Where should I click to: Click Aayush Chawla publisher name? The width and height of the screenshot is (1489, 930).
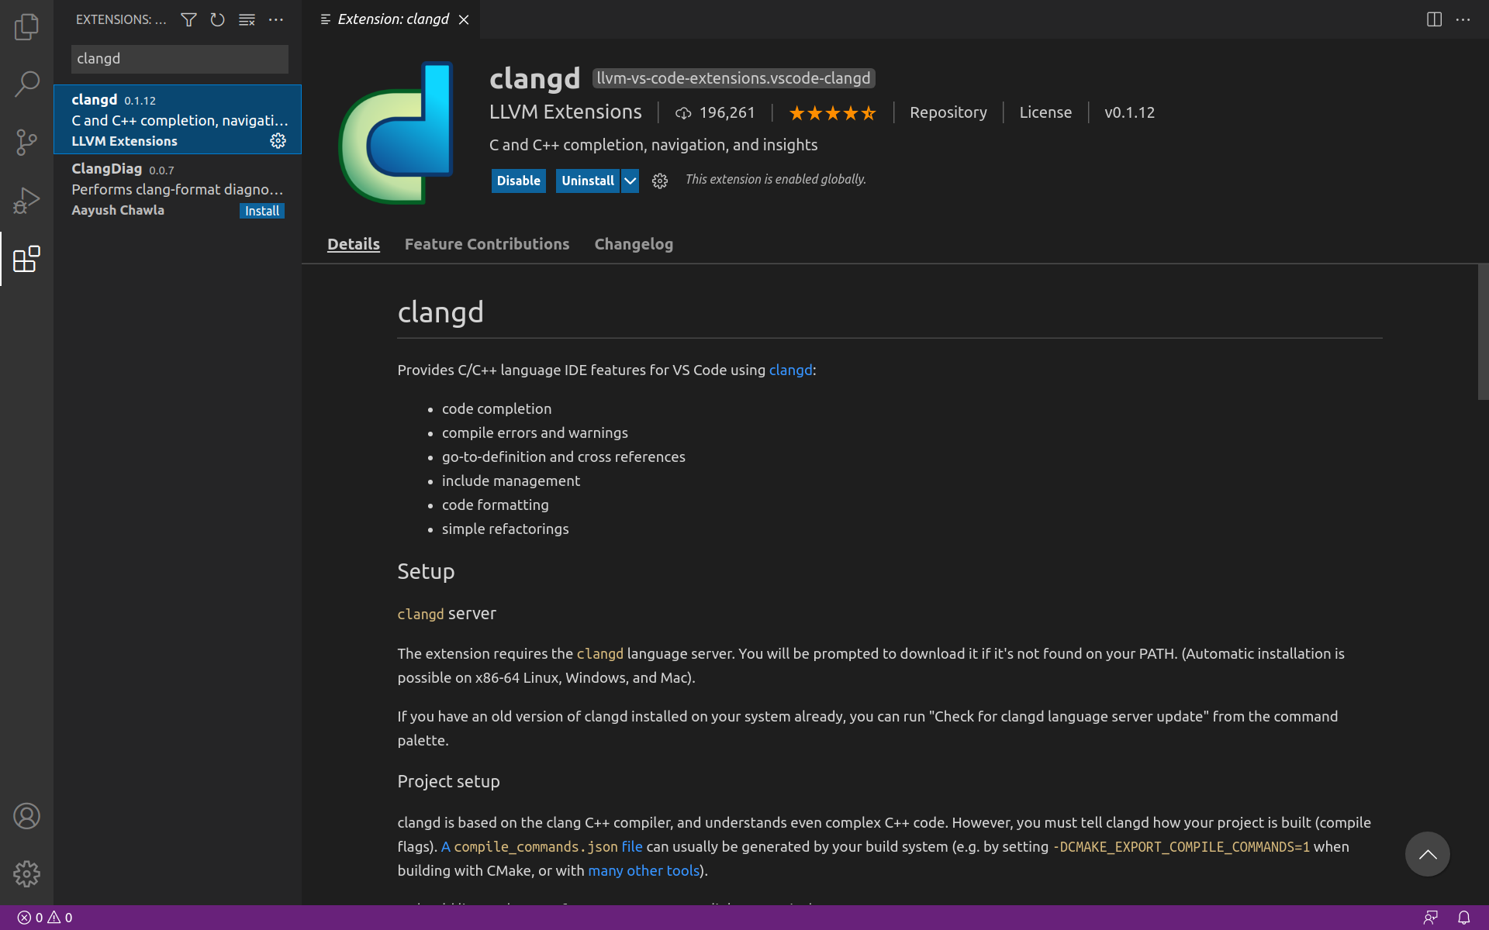pyautogui.click(x=118, y=210)
